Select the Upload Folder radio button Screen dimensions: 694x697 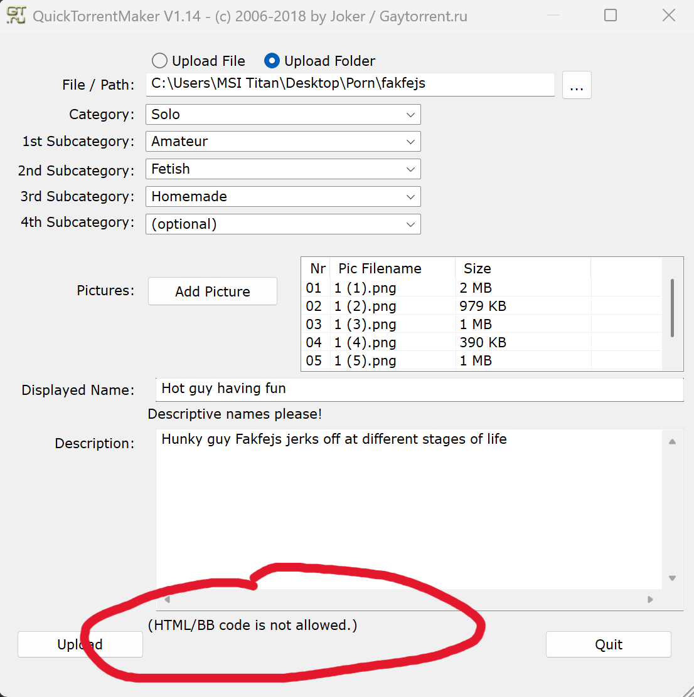tap(272, 61)
